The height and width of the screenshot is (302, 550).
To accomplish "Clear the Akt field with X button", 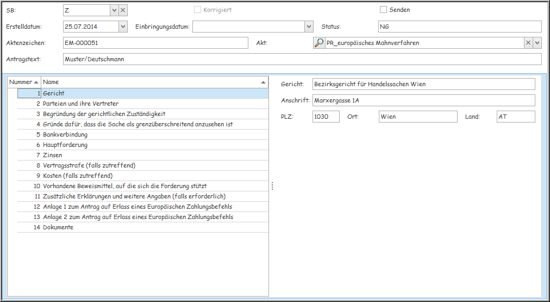I will pos(528,43).
